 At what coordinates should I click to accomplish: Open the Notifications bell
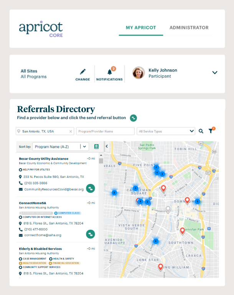[x=110, y=72]
